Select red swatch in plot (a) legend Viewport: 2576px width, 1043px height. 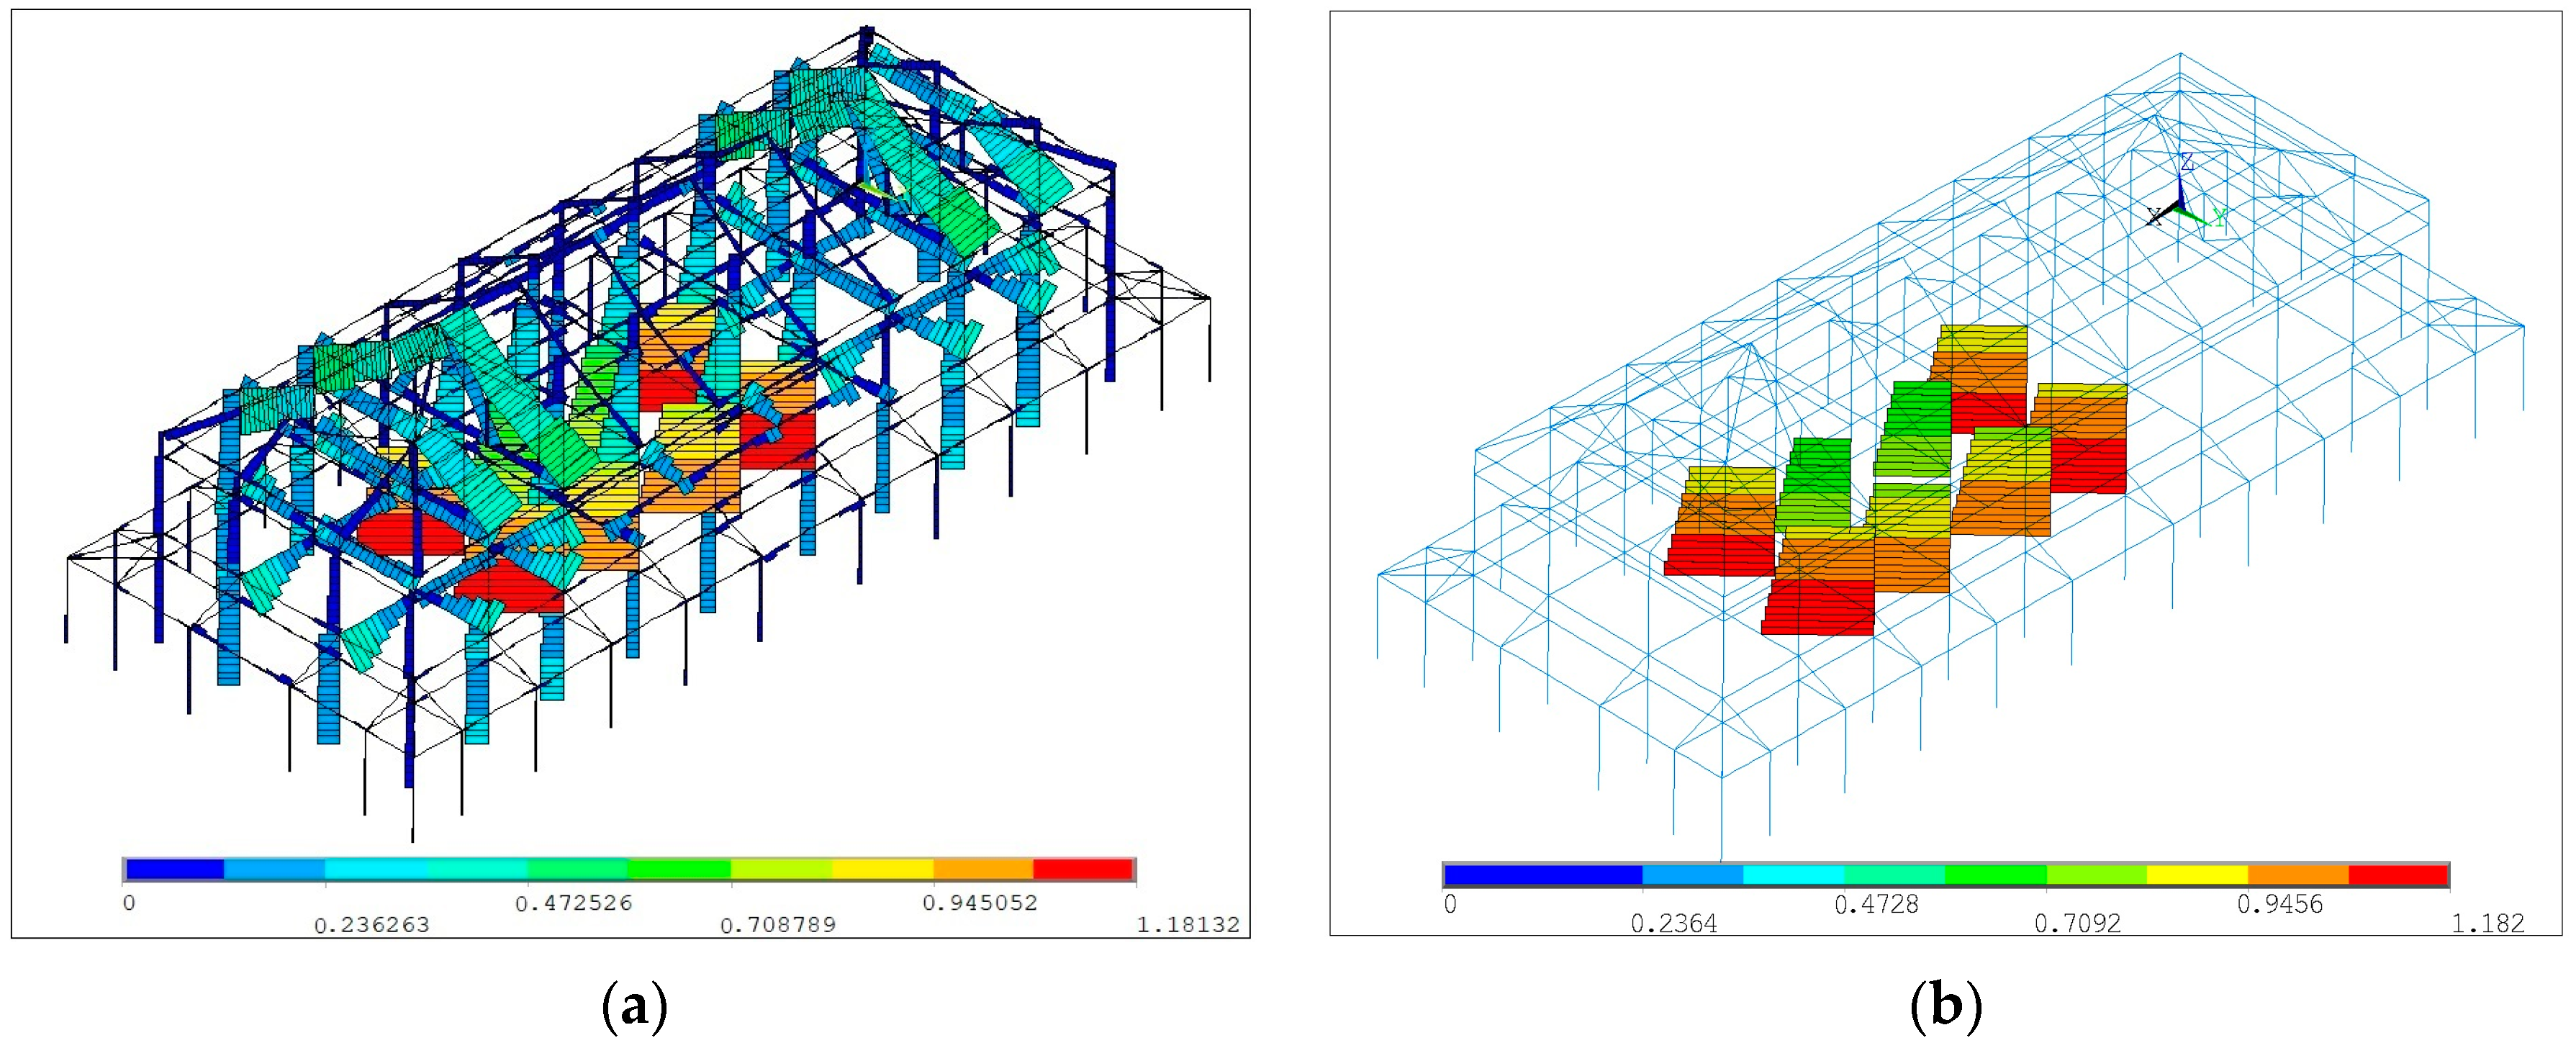click(1083, 869)
